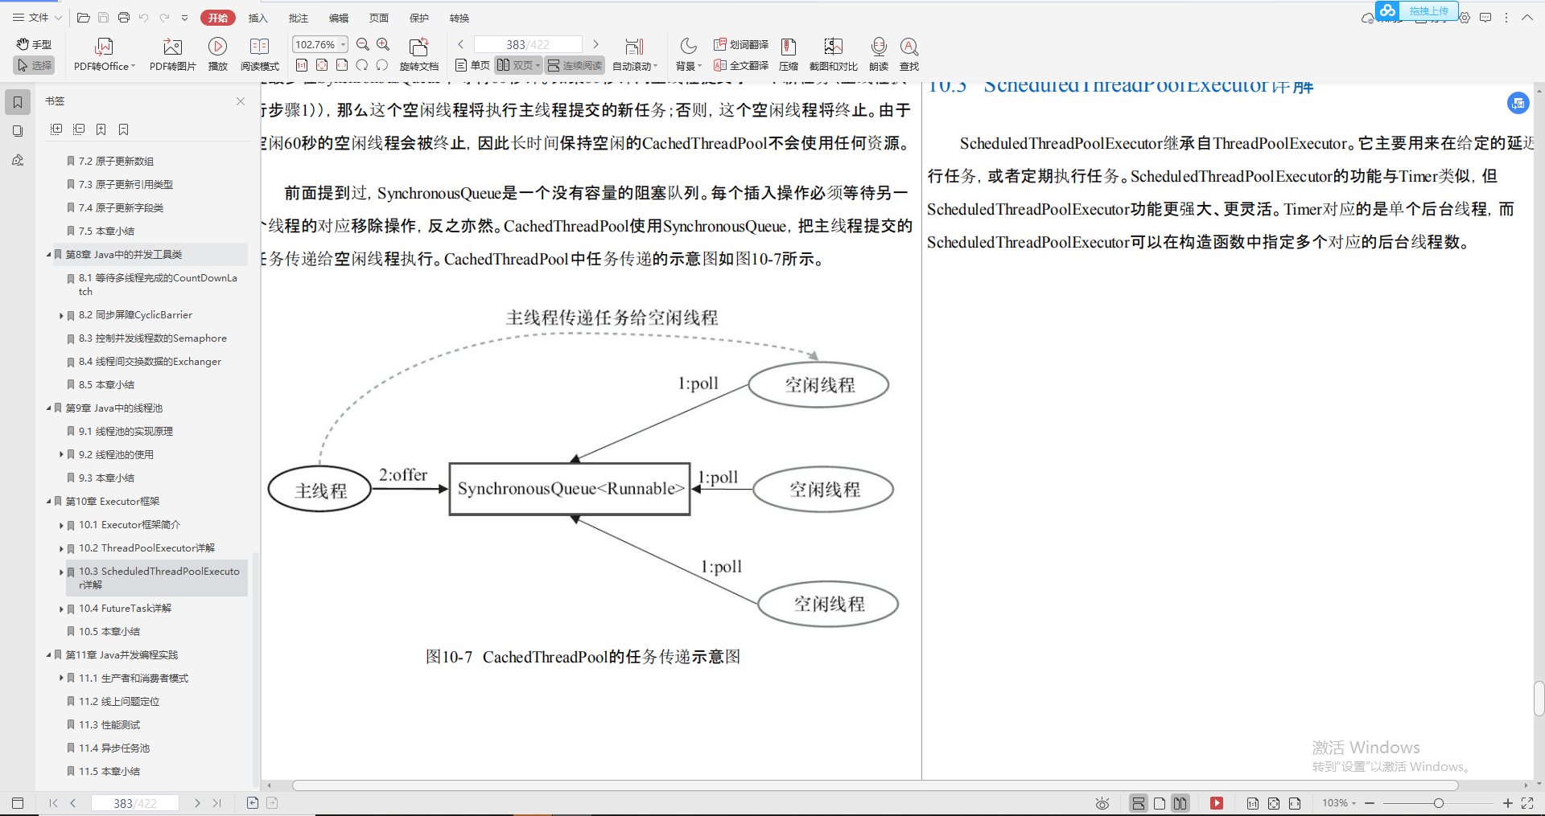Enter 阅读模式 reading mode
The image size is (1545, 816).
tap(259, 54)
